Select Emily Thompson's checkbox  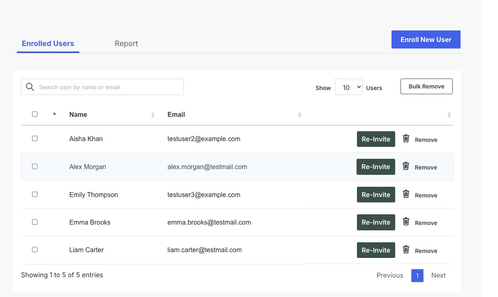coord(35,194)
